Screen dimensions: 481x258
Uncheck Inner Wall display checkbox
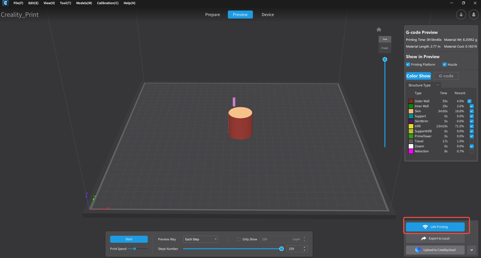point(472,106)
